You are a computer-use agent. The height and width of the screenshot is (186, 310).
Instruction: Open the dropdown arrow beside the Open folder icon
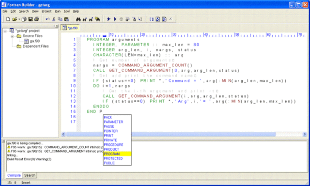click(19, 19)
